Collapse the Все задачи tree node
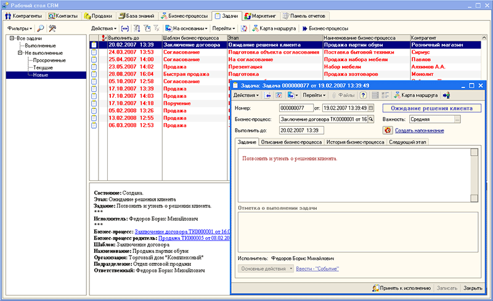This screenshot has height=301, width=493. point(12,38)
